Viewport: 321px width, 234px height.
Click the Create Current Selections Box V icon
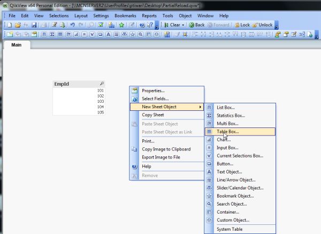[92, 35]
